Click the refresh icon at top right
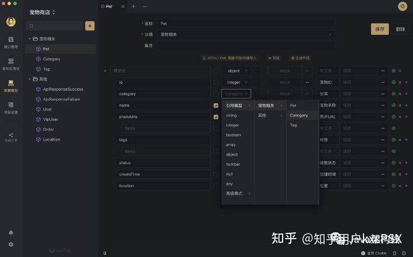413x257 pixels. pyautogui.click(x=403, y=6)
